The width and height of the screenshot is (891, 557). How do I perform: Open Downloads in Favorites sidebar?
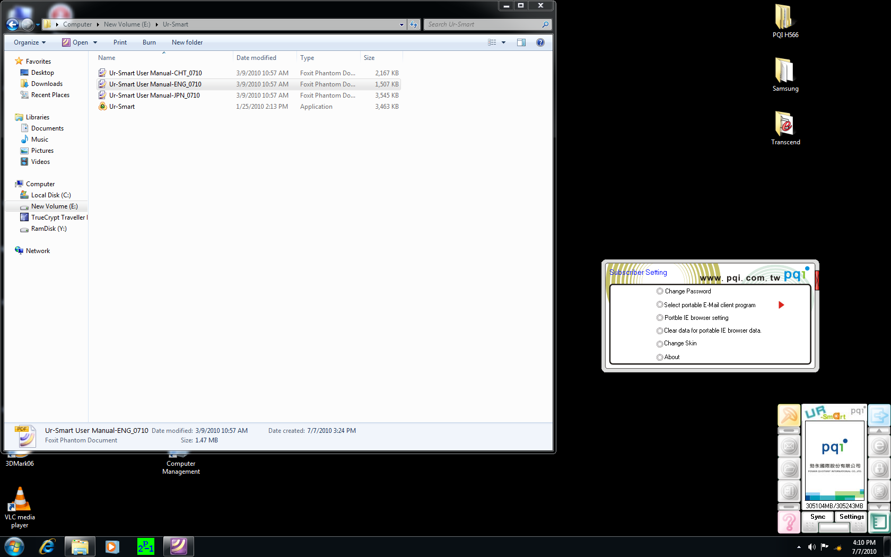coord(47,84)
